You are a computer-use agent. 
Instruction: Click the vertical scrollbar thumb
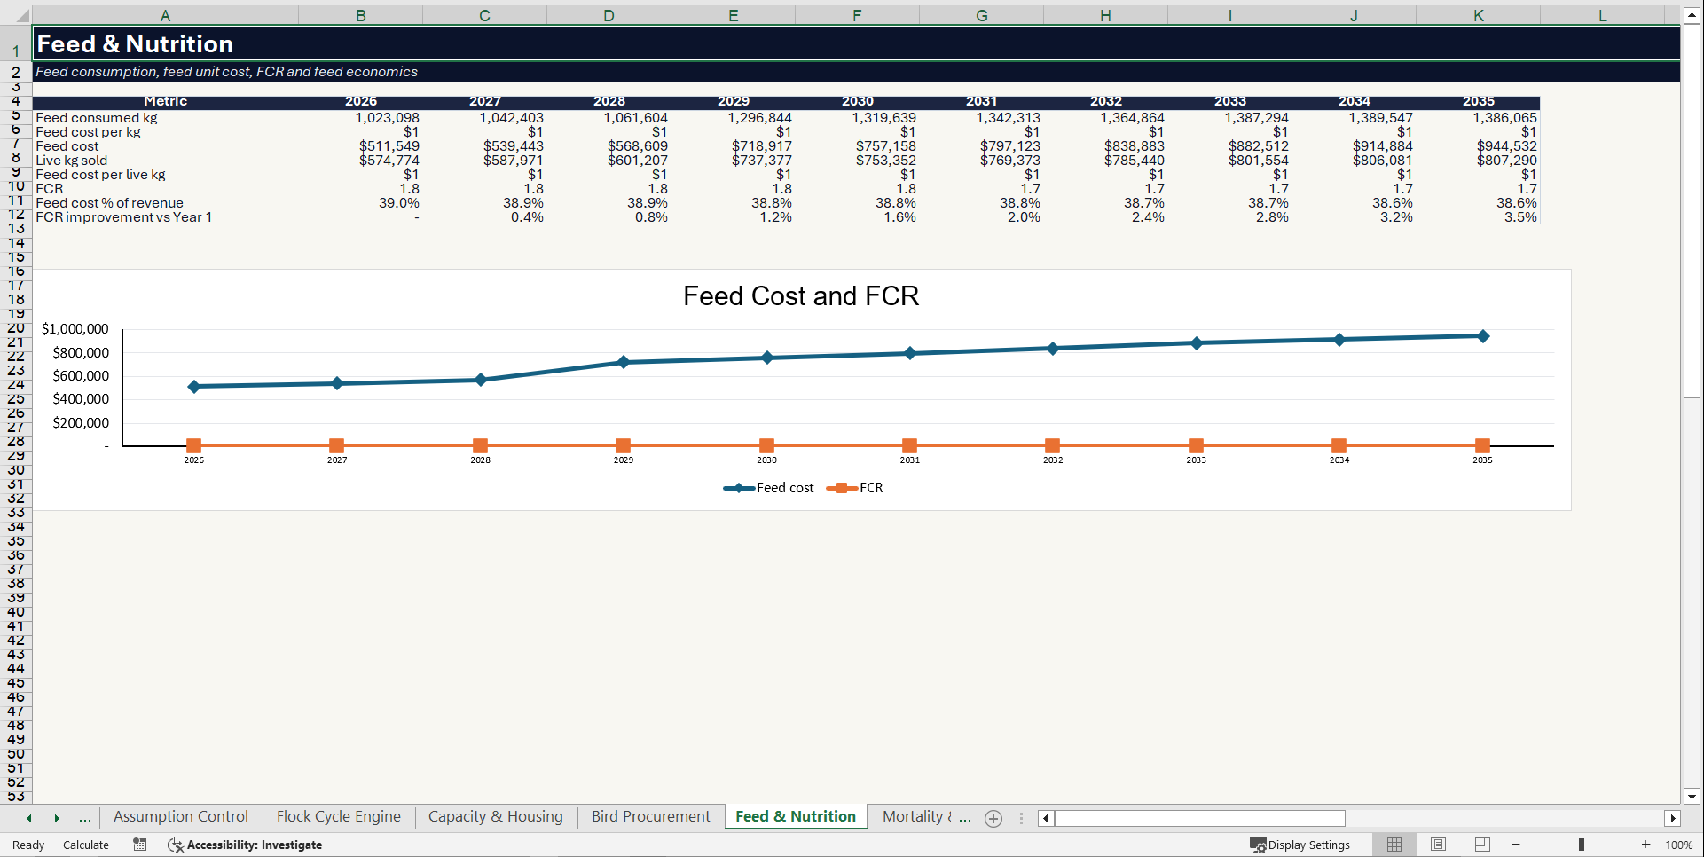1692,210
